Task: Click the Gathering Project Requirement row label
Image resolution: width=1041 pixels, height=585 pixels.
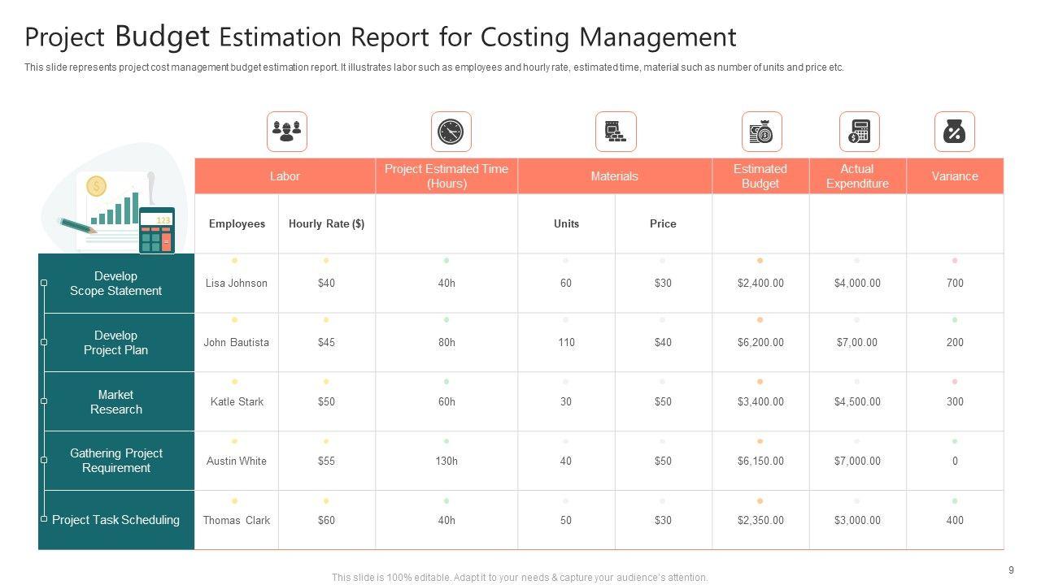Action: click(116, 461)
